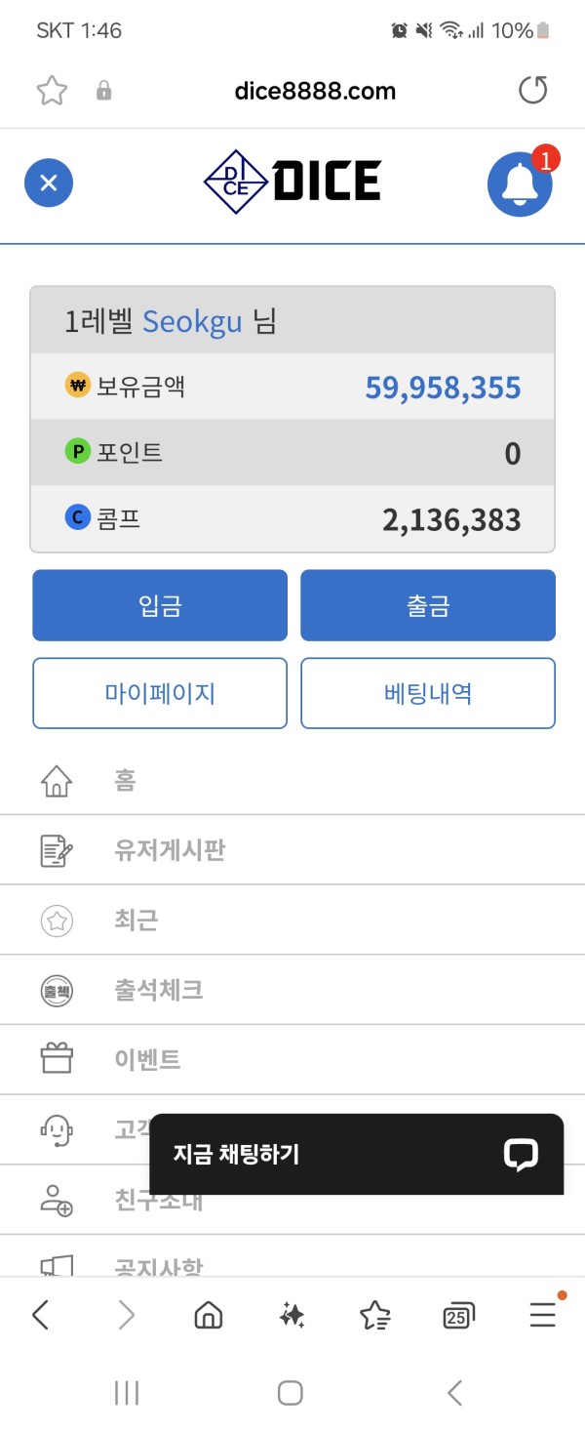Image resolution: width=585 pixels, height=1432 pixels.
Task: Open browser tabs counter showing 25
Action: 458,1316
